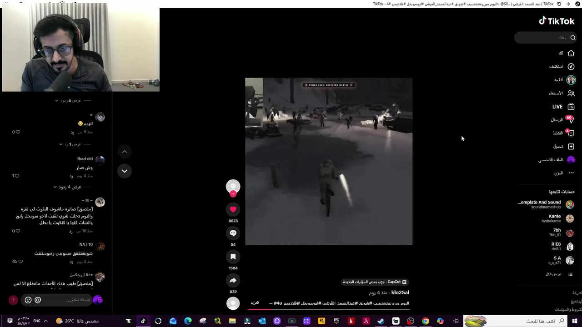Open the Explore compass icon
Image resolution: width=582 pixels, height=327 pixels.
point(571,66)
